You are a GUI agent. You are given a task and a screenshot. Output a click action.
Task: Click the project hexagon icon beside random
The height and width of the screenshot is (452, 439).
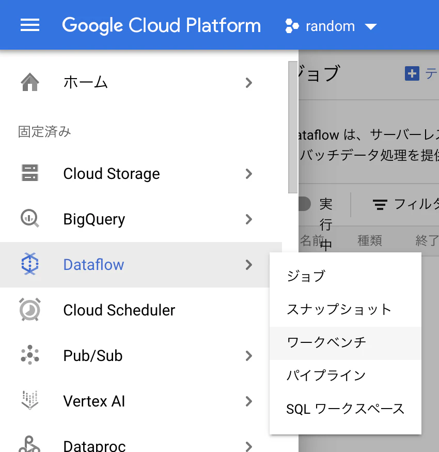pyautogui.click(x=292, y=26)
